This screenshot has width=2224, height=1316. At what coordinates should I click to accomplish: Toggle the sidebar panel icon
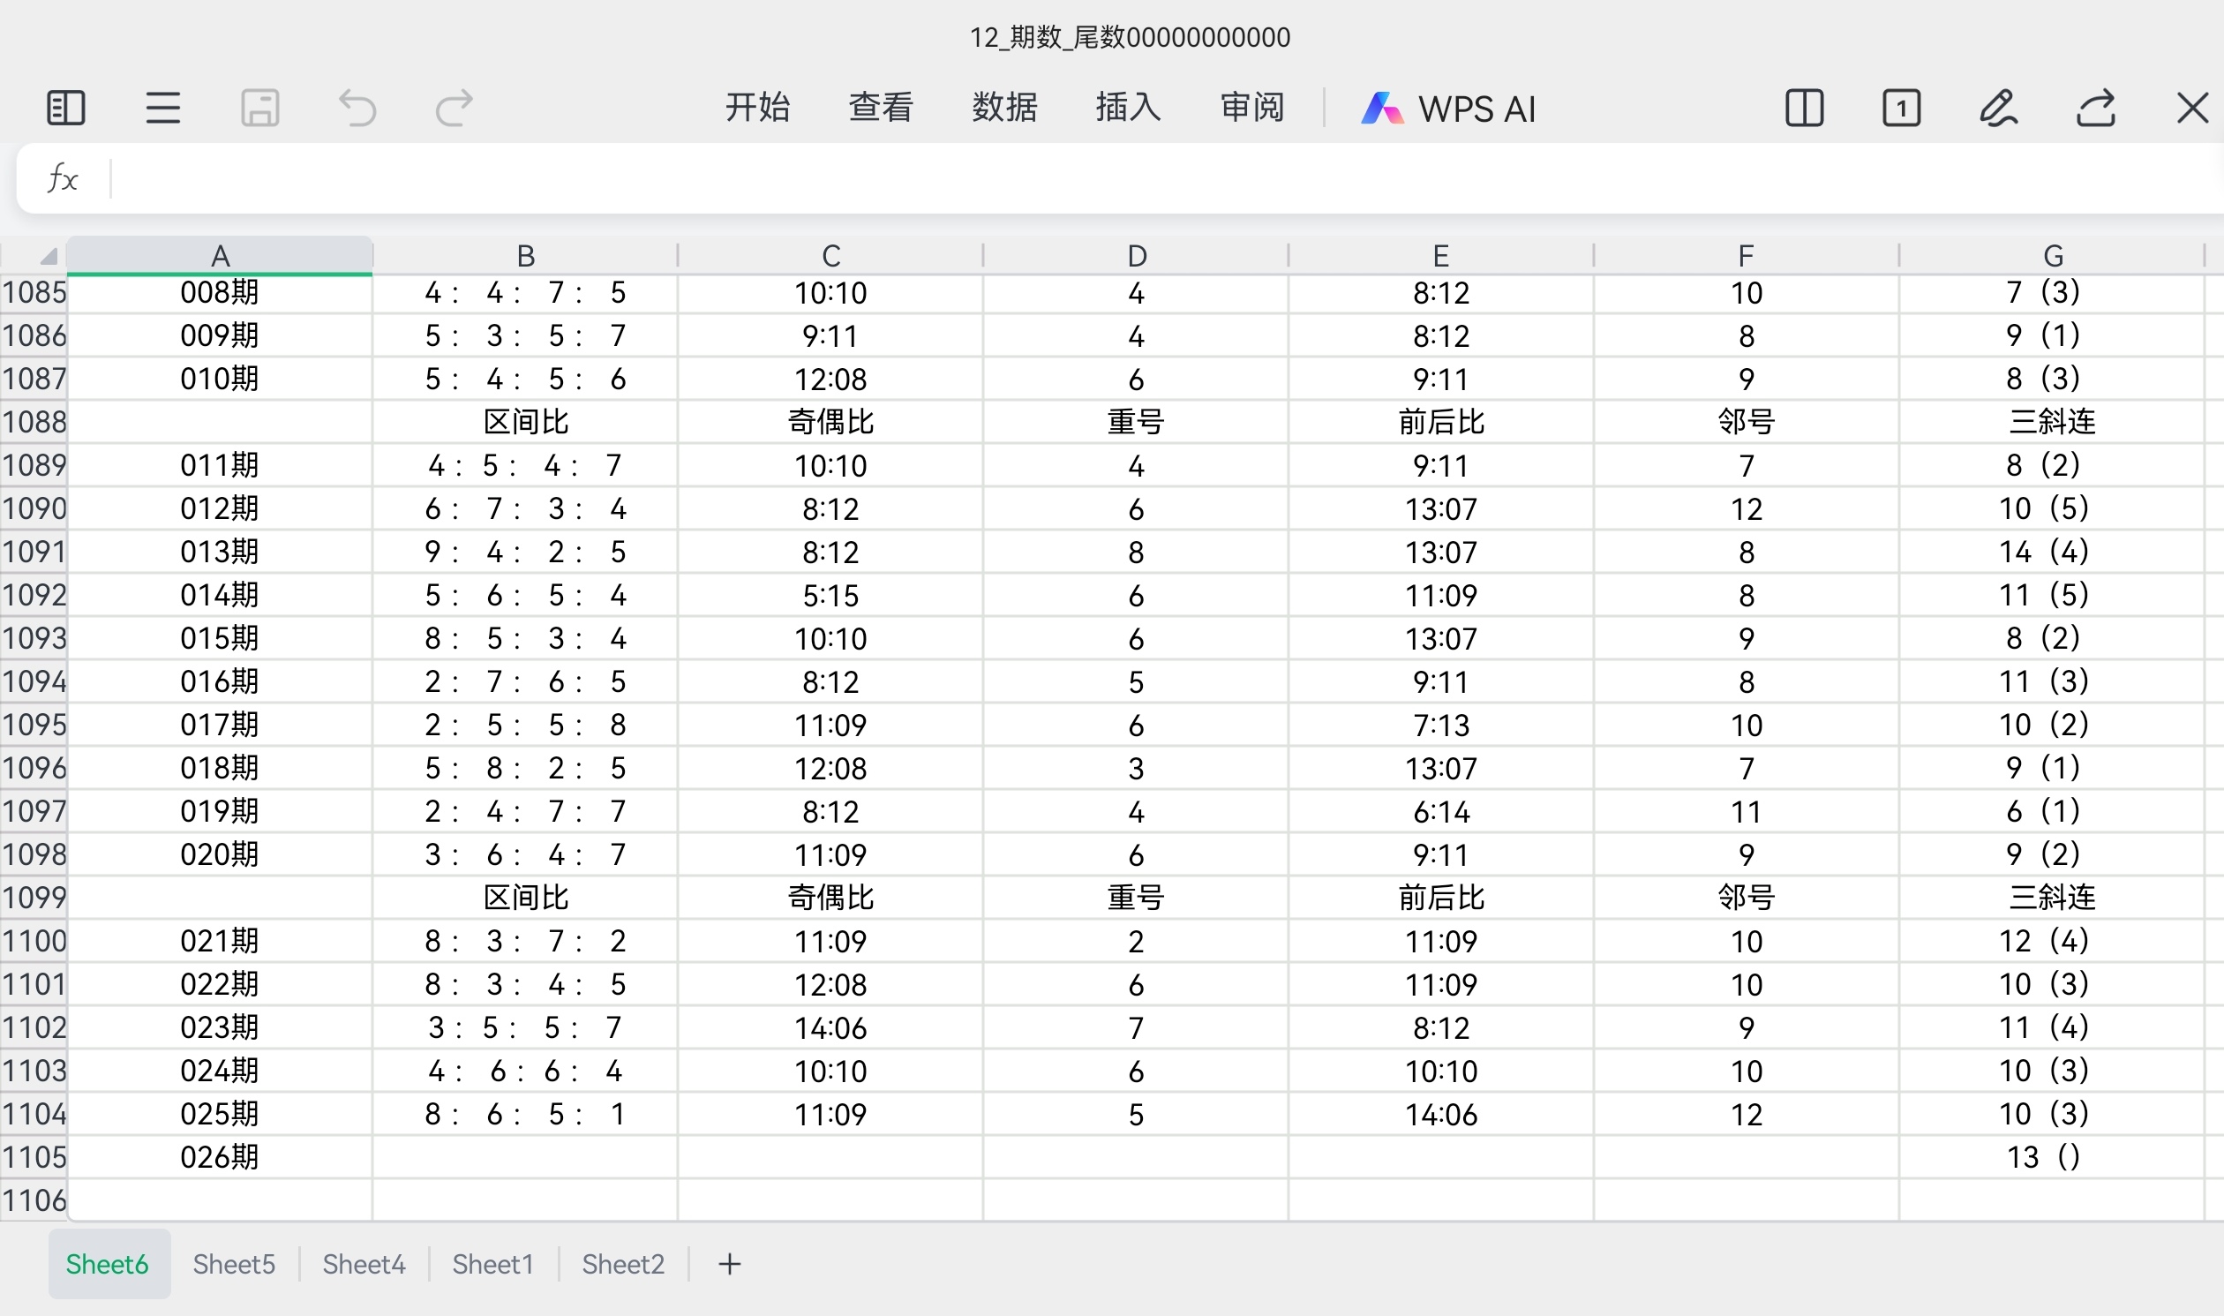65,109
